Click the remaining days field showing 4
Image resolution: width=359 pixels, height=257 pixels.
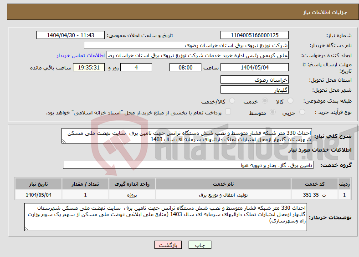136,67
